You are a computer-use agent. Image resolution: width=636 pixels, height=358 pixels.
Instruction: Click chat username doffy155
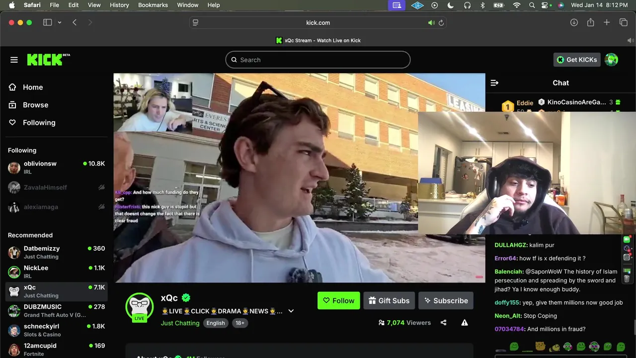pos(507,302)
